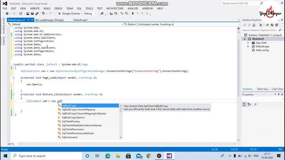Open the Visual Studio taskbar icon
Screen dimensions: 285x160
tap(169, 156)
